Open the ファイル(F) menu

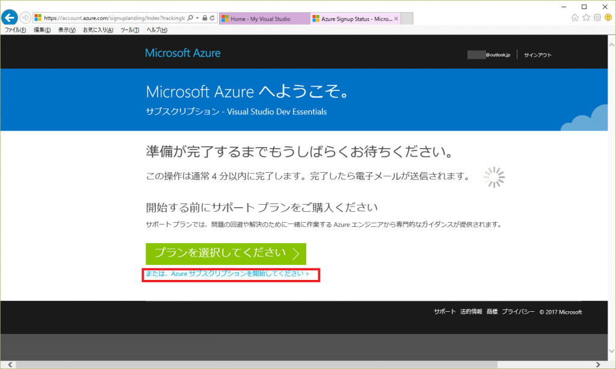click(x=15, y=30)
